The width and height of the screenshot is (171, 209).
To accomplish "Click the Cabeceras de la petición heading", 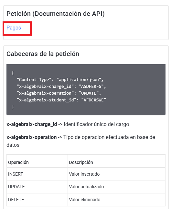I will click(x=43, y=54).
